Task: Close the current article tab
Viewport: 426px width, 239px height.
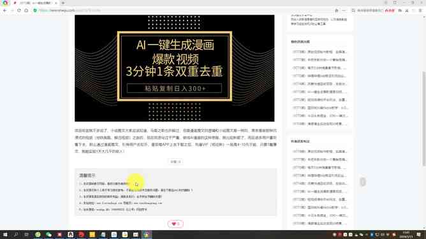Action: click(x=56, y=3)
